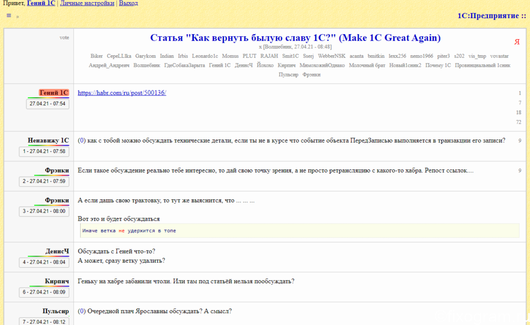Select participant Sserj

tap(308, 56)
